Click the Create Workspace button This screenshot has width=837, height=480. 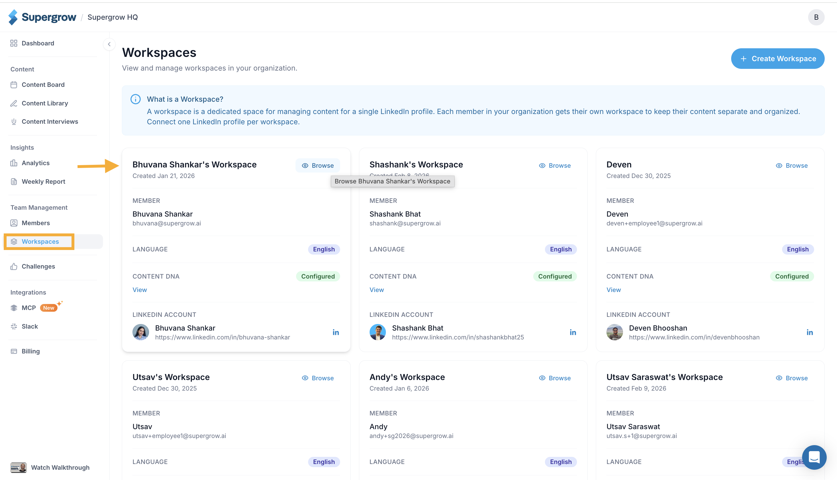point(778,59)
